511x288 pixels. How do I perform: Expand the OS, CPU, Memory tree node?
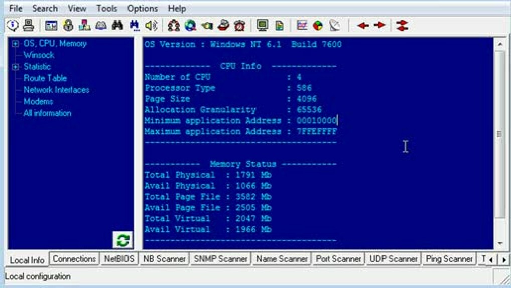point(16,44)
